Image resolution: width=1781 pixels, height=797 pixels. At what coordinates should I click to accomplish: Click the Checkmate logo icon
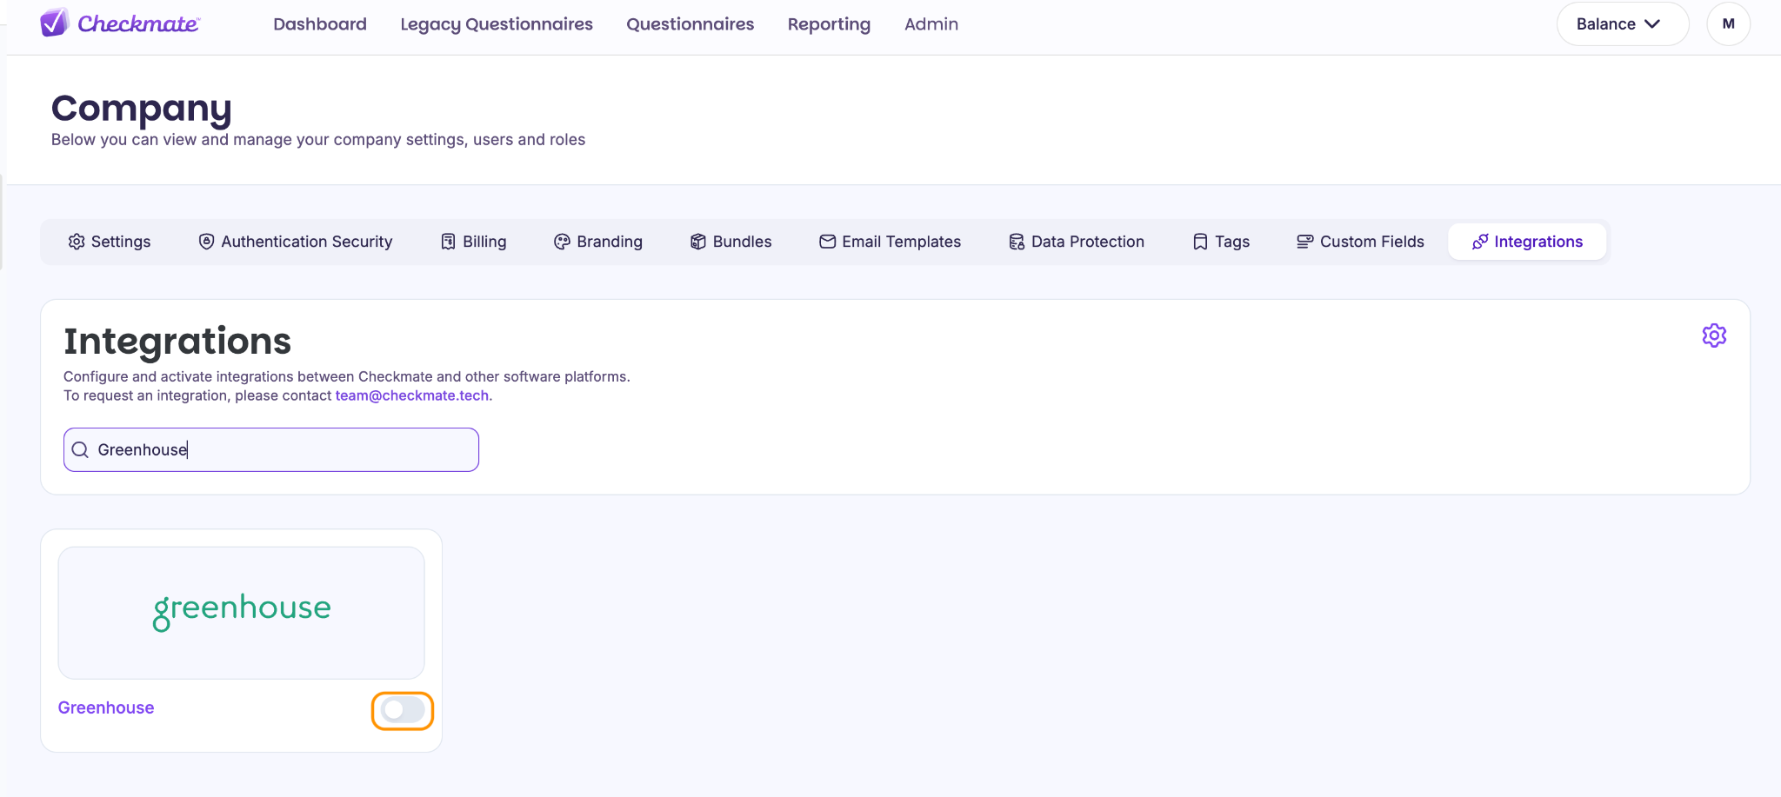[55, 23]
